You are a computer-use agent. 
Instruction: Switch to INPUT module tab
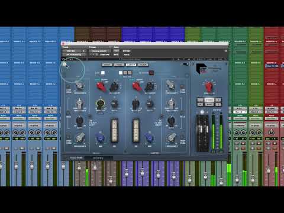[x=107, y=64]
